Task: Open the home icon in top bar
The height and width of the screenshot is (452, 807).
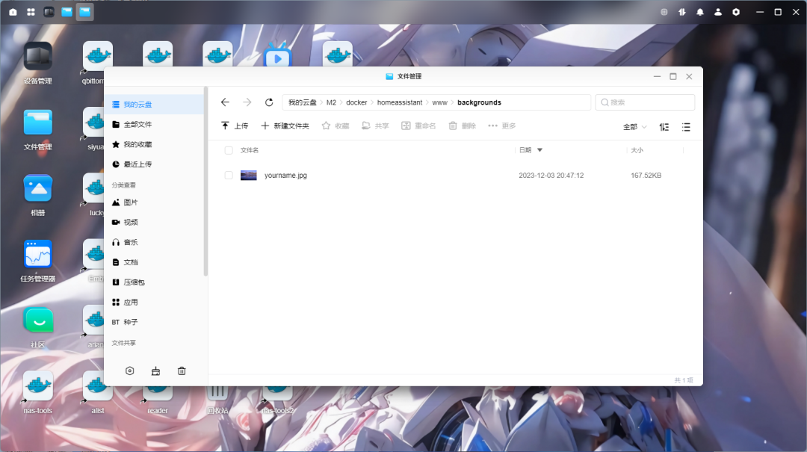Action: coord(13,12)
